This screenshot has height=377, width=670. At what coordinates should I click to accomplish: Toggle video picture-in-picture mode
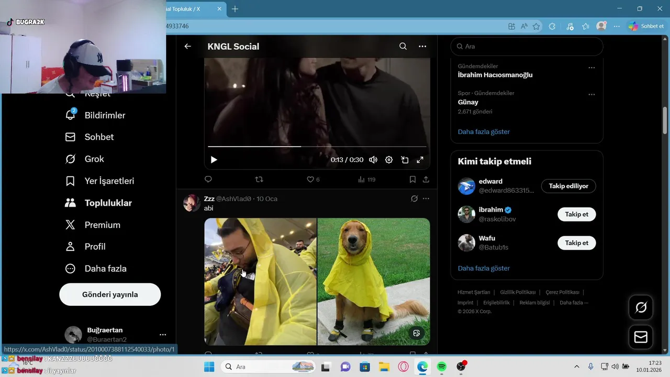click(x=405, y=160)
